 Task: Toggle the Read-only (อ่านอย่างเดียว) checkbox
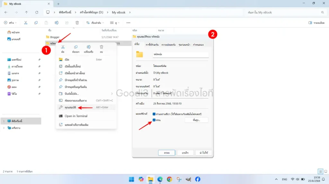[x=154, y=114]
